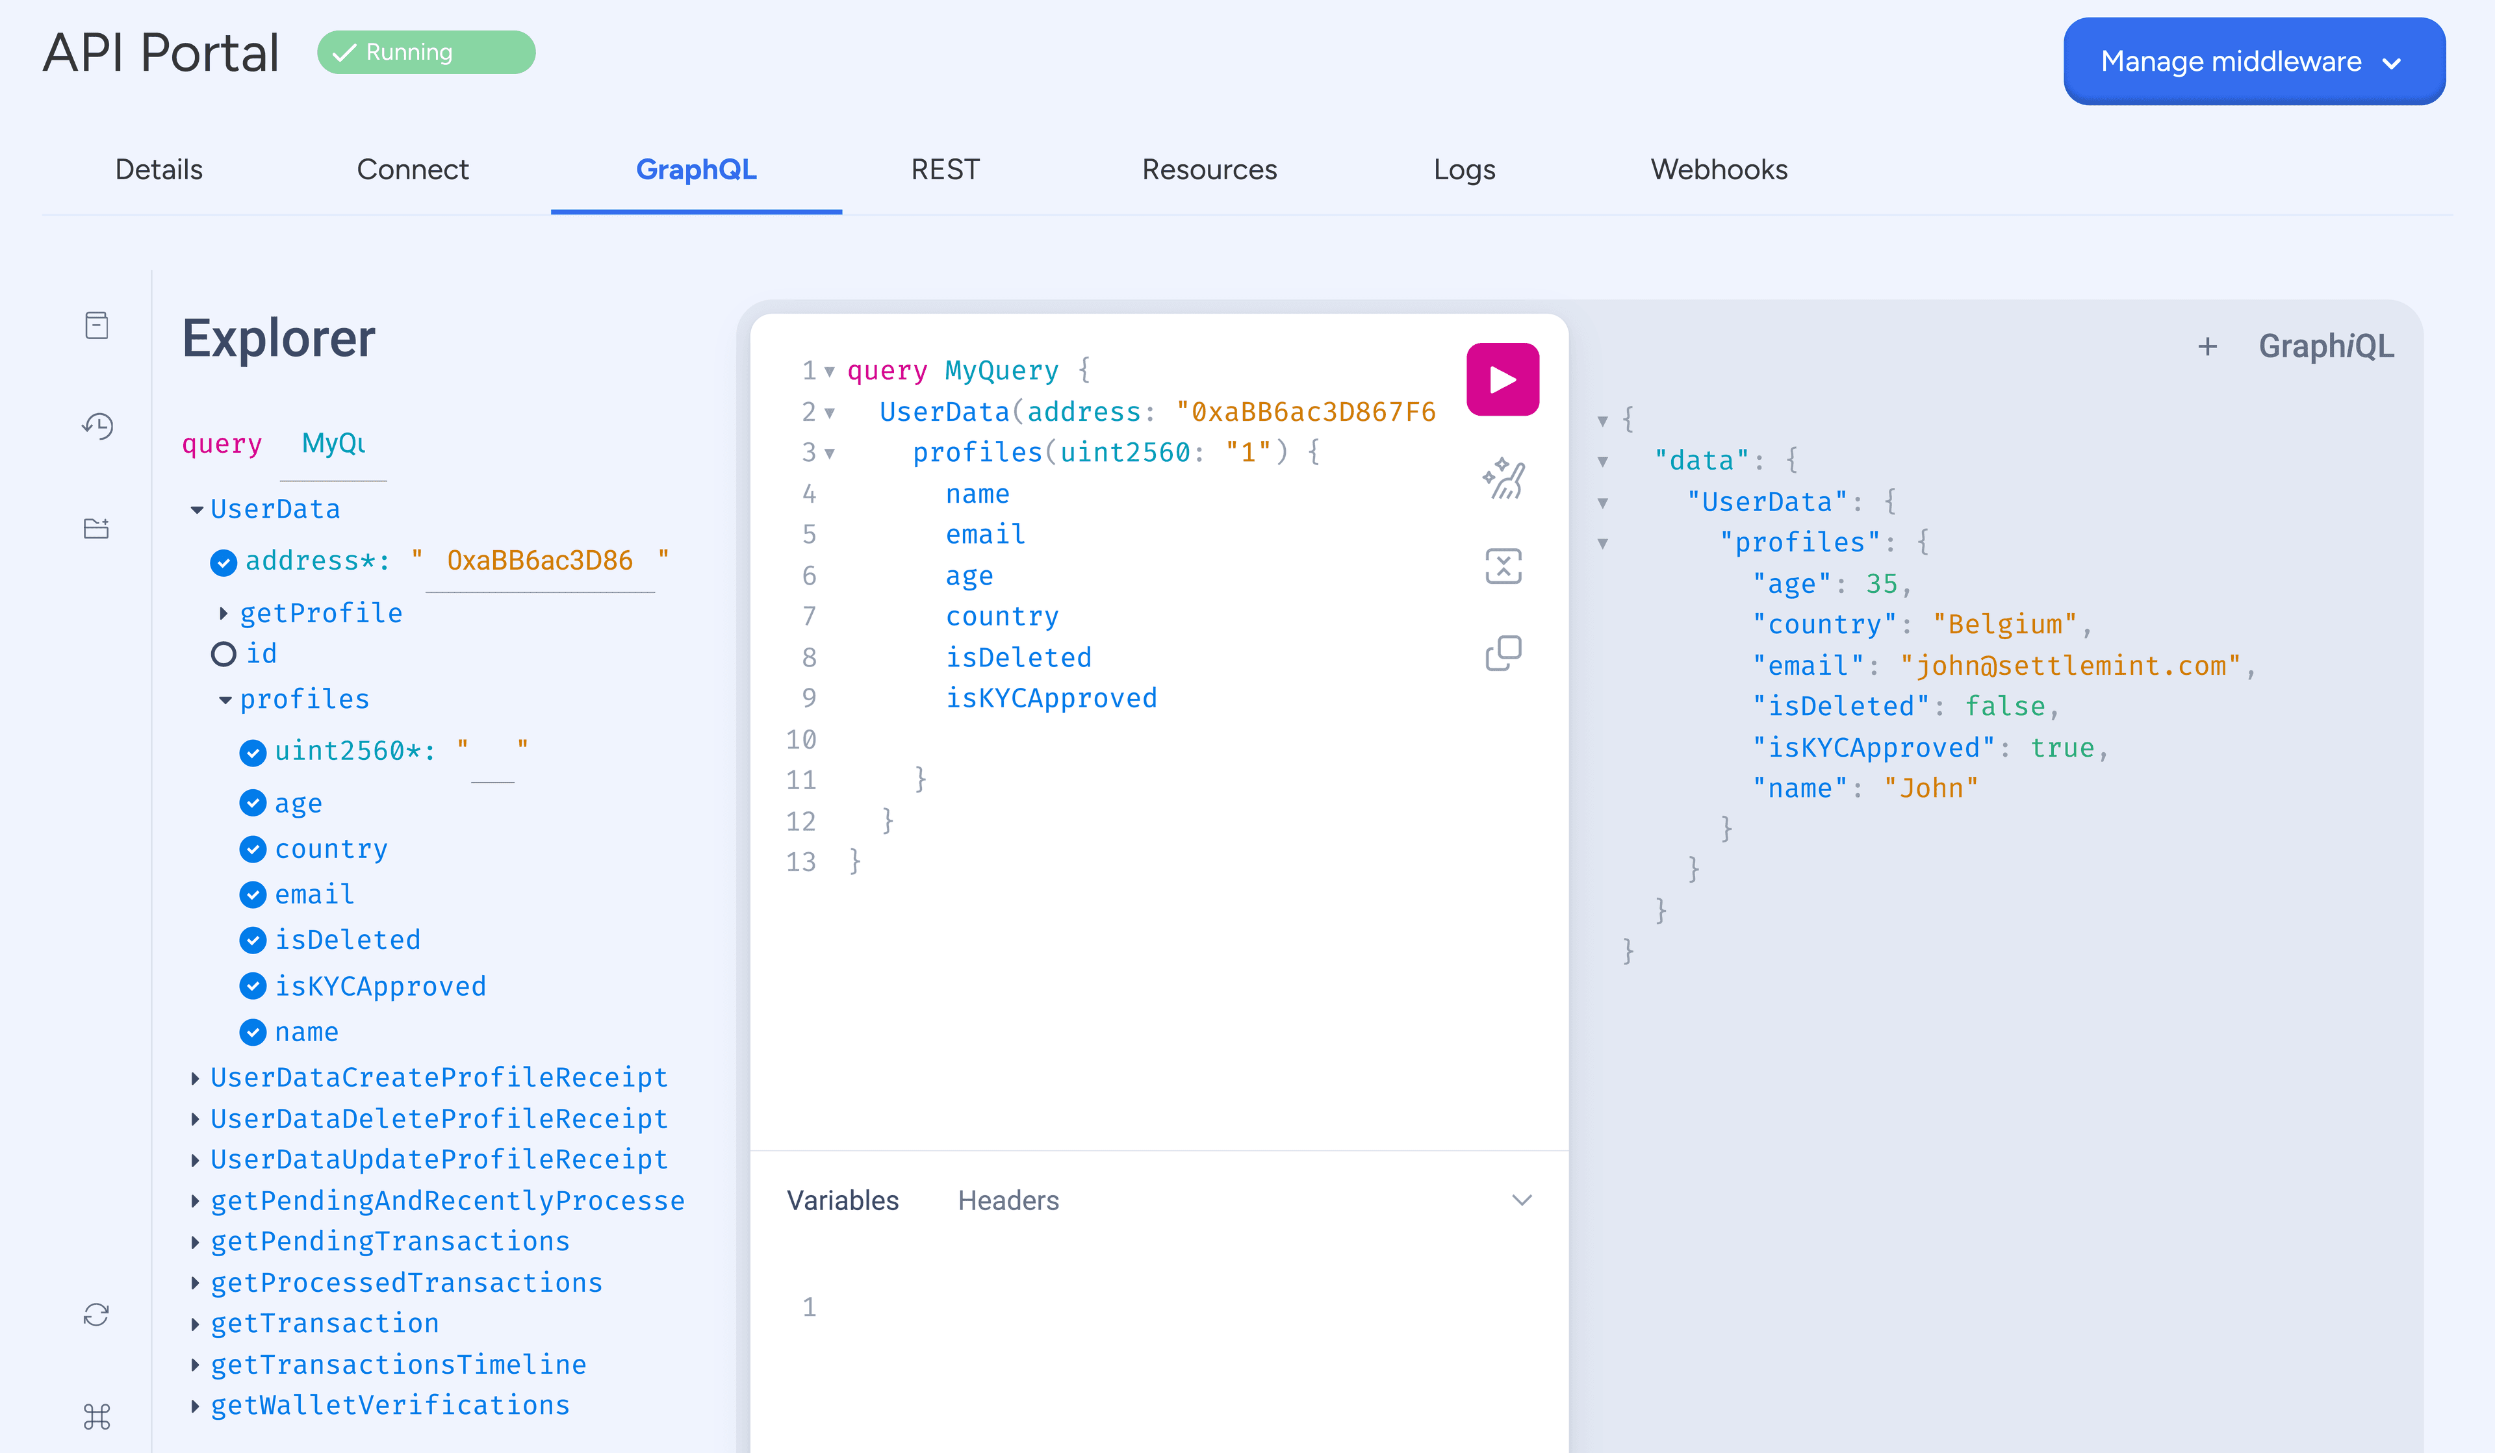The width and height of the screenshot is (2495, 1453).
Task: Expand getPendingAndRecentlyProcessed node
Action: coord(195,1202)
